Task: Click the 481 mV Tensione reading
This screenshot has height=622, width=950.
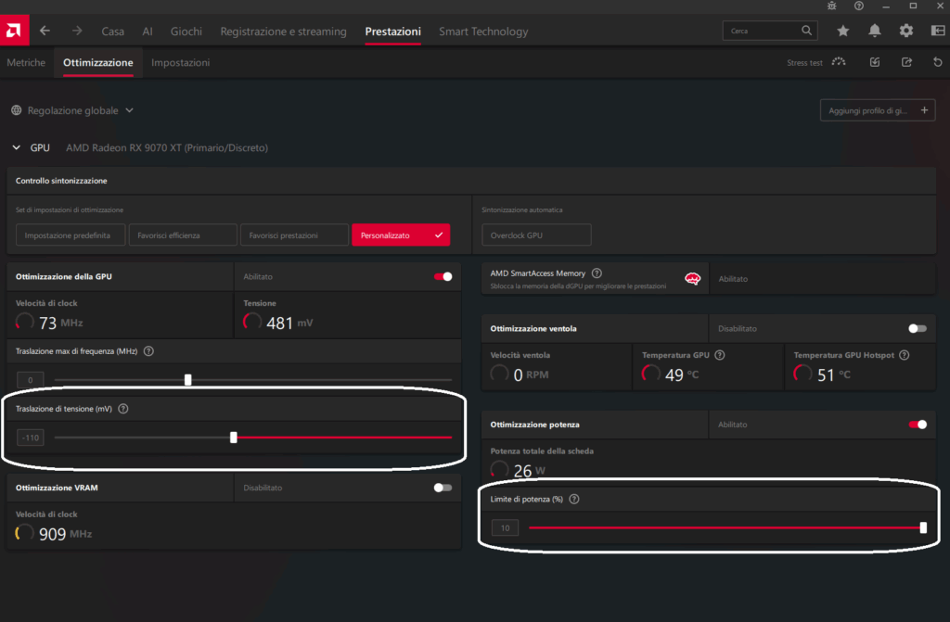Action: 289,323
